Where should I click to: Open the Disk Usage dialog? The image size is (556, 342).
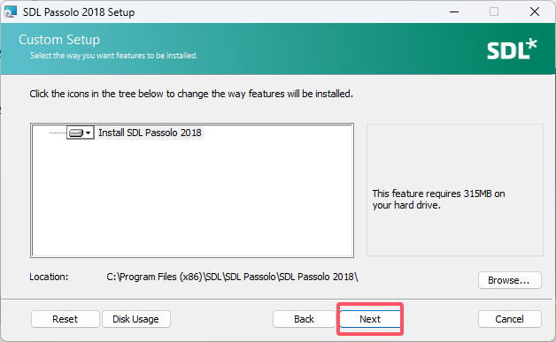(x=135, y=319)
